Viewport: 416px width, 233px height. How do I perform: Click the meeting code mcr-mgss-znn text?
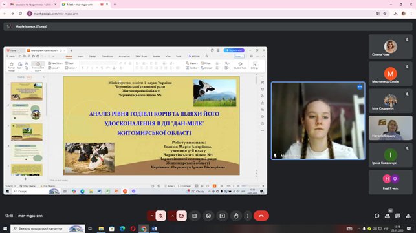coord(30,216)
